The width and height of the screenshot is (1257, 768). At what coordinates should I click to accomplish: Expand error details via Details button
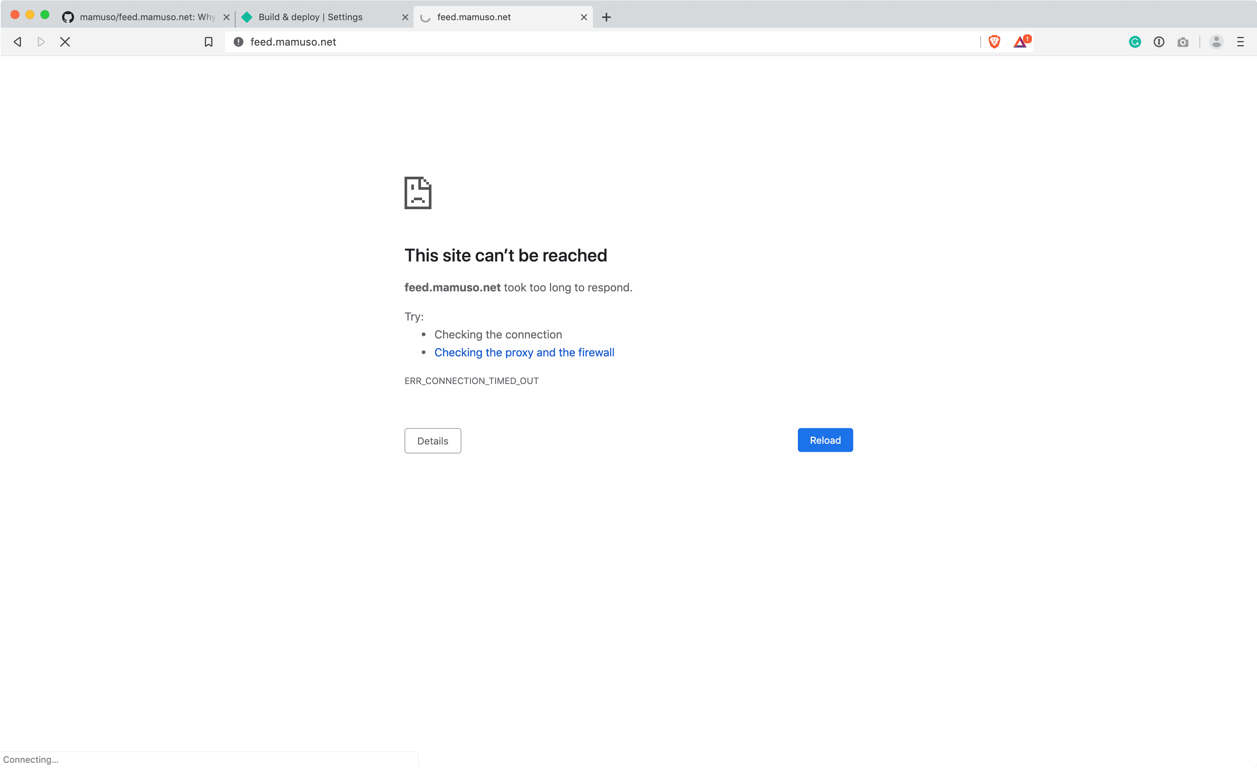pyautogui.click(x=432, y=440)
